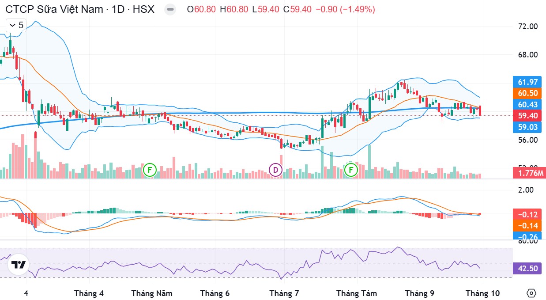
Task: Click the 68.00 price axis label
Action: [x=527, y=55]
